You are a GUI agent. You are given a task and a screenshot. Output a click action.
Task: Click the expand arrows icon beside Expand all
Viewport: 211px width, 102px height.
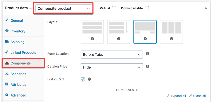click(168, 96)
